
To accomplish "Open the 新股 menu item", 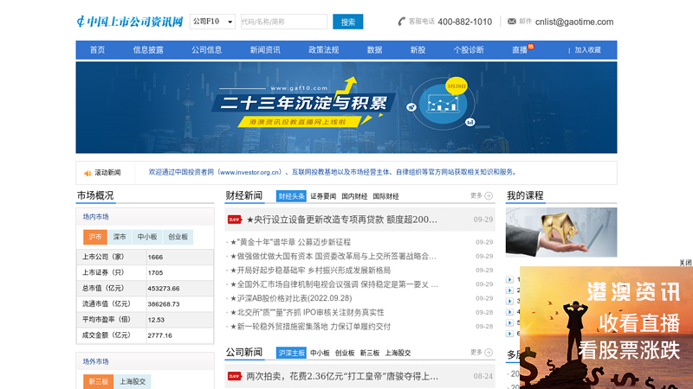I will (418, 50).
